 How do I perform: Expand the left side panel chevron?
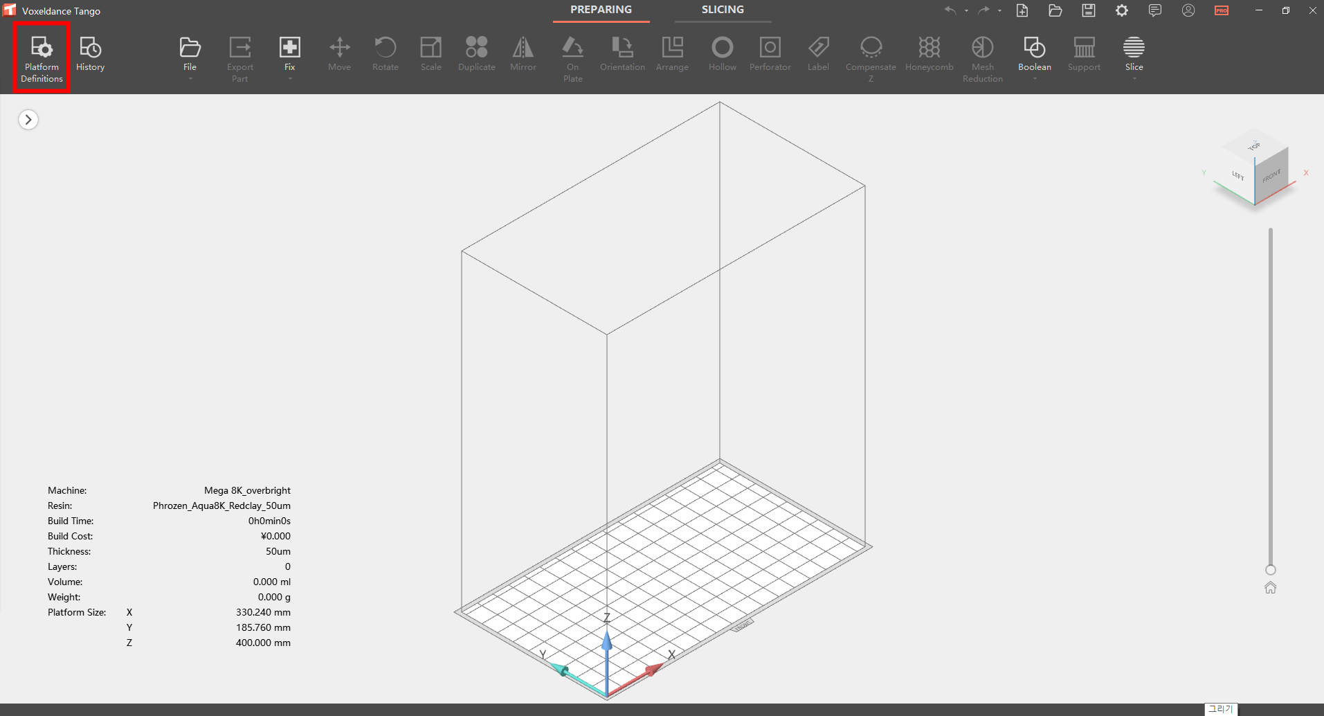(x=28, y=120)
